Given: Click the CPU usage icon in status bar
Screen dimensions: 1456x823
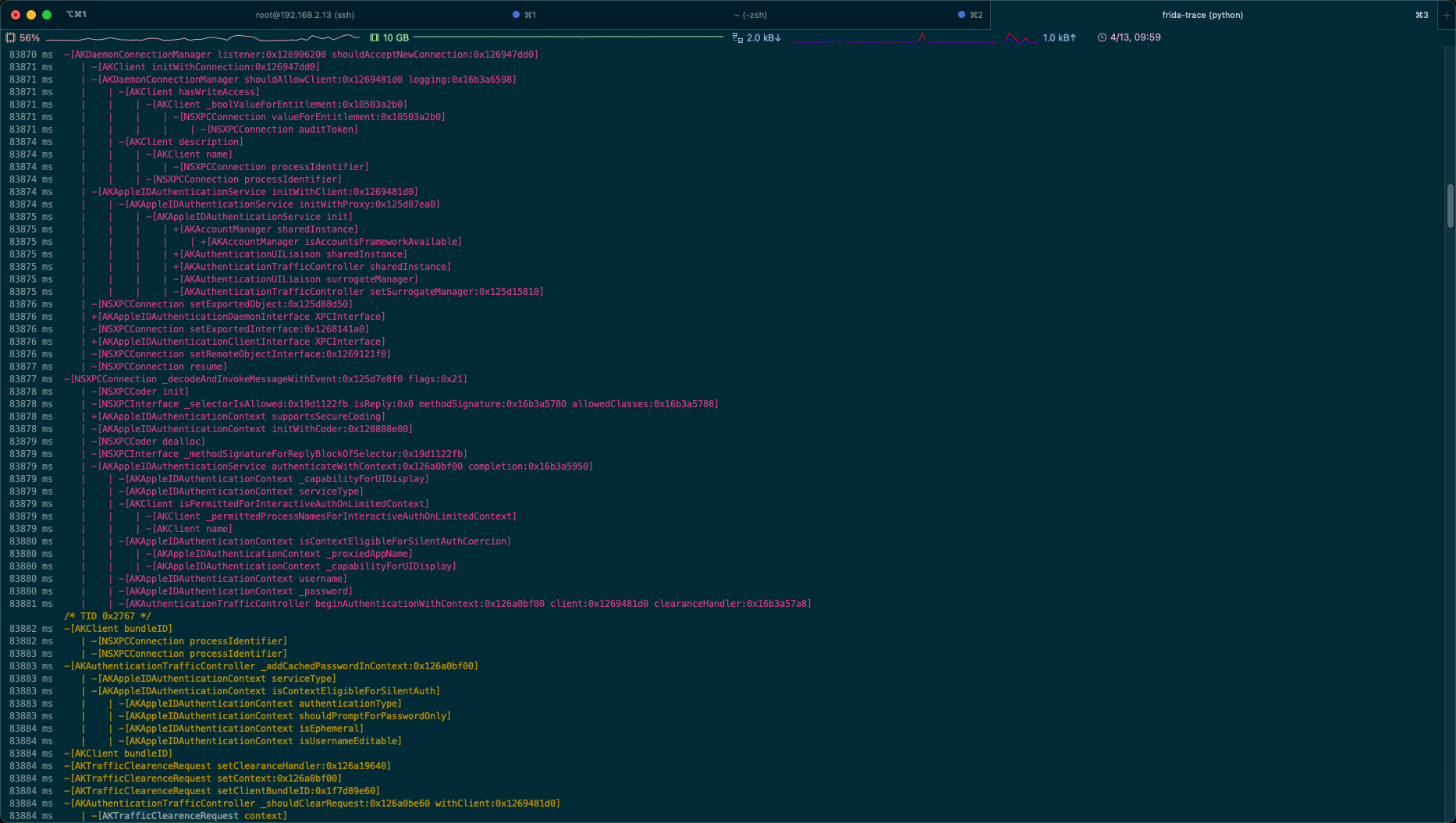Looking at the screenshot, I should click(10, 37).
